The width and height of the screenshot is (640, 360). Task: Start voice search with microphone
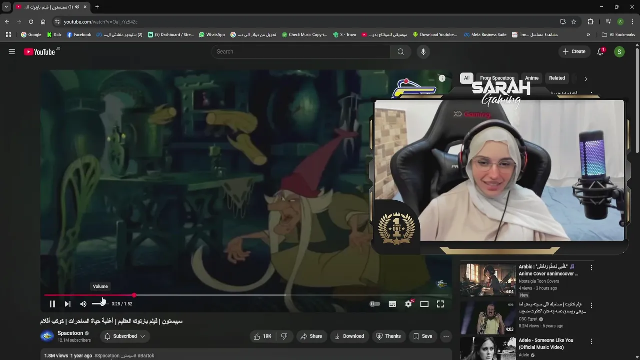coord(423,52)
